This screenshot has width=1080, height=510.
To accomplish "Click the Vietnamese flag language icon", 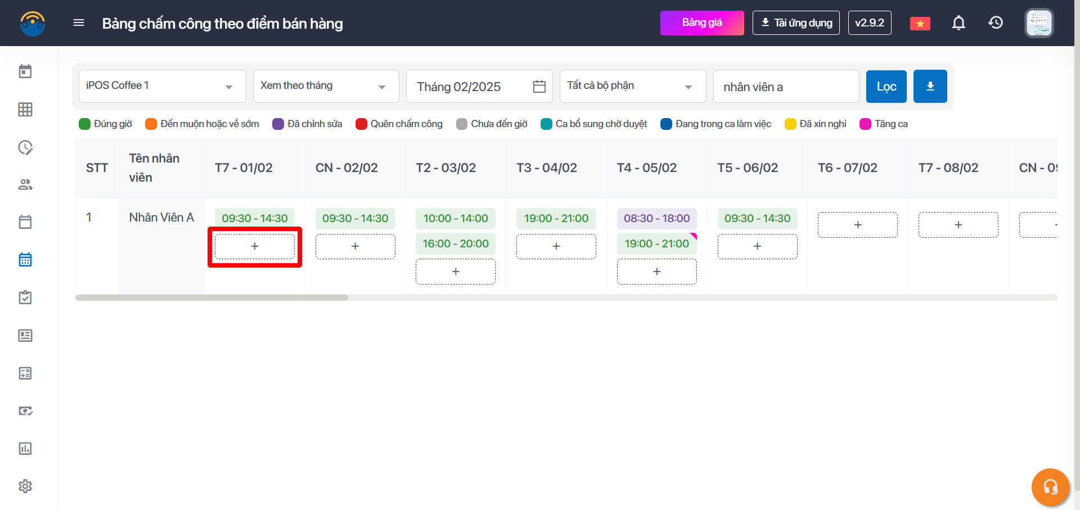I will [x=920, y=24].
